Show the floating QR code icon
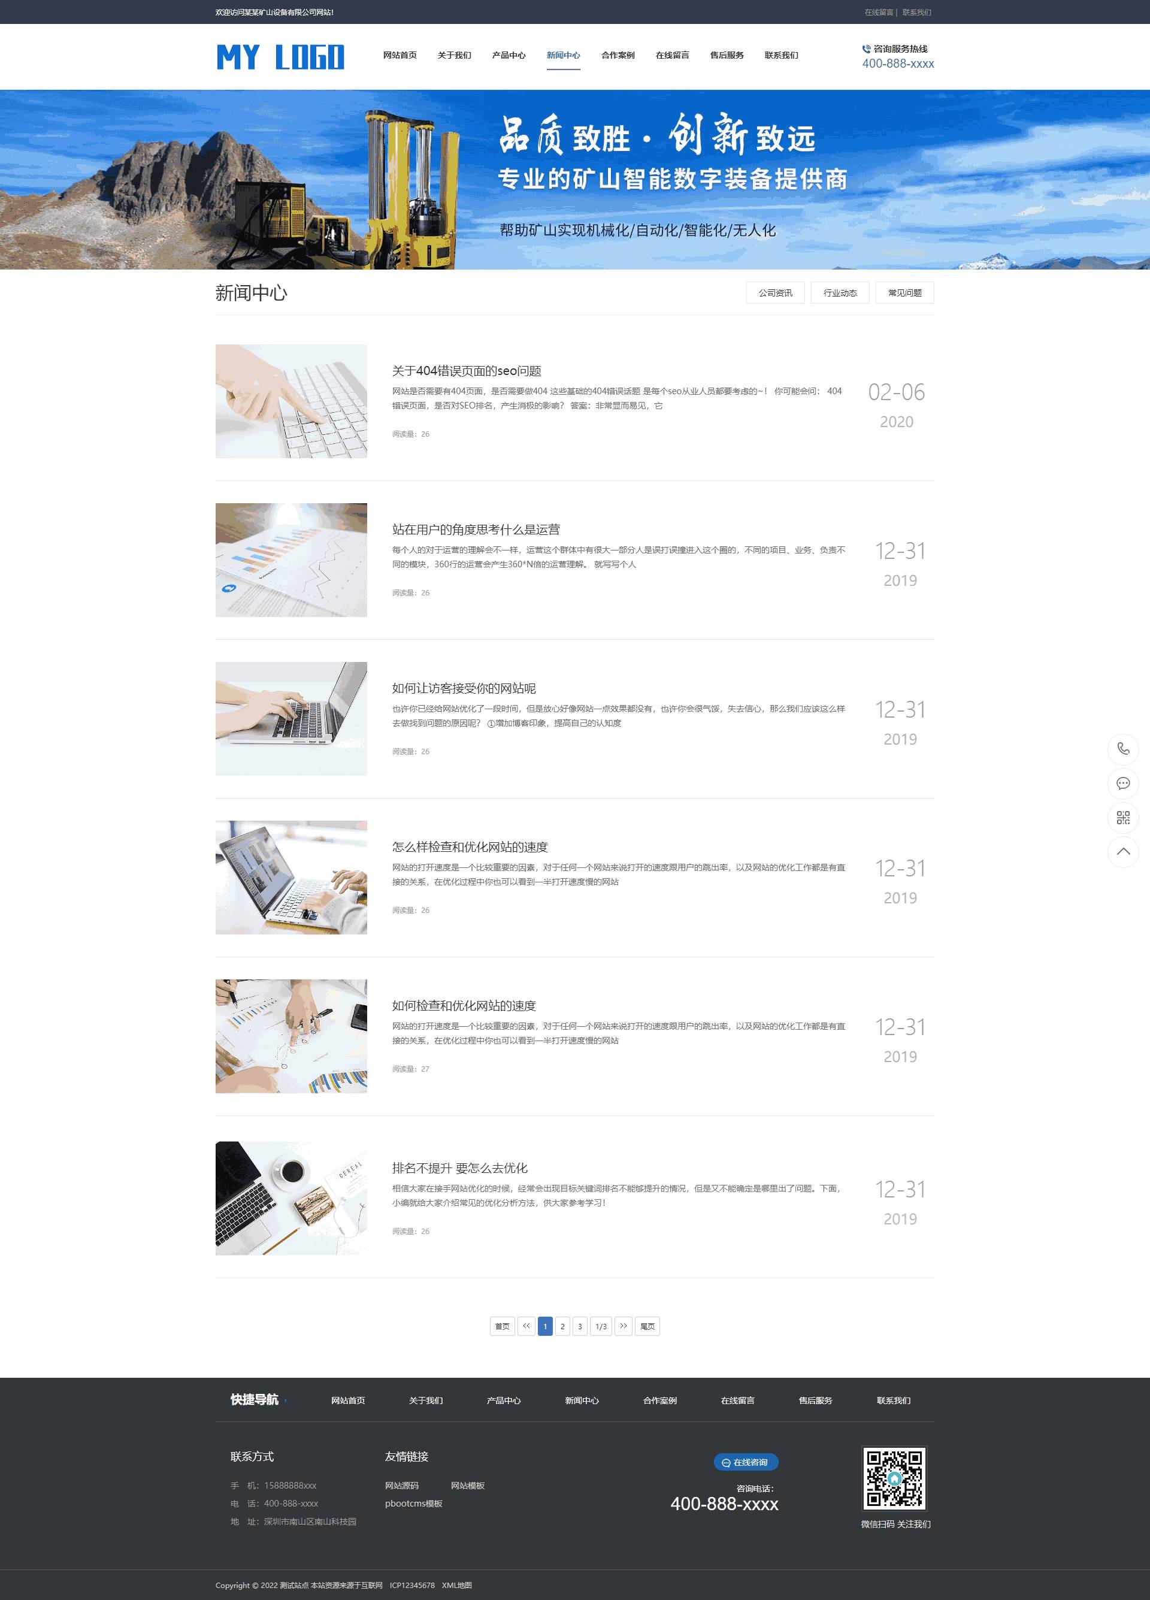 pyautogui.click(x=1122, y=818)
